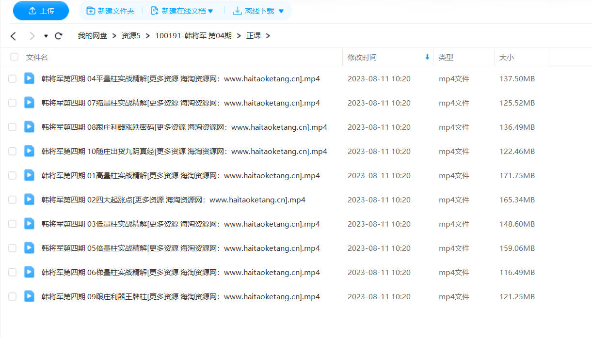
Task: Click the size value 121.25MB
Action: click(x=517, y=296)
